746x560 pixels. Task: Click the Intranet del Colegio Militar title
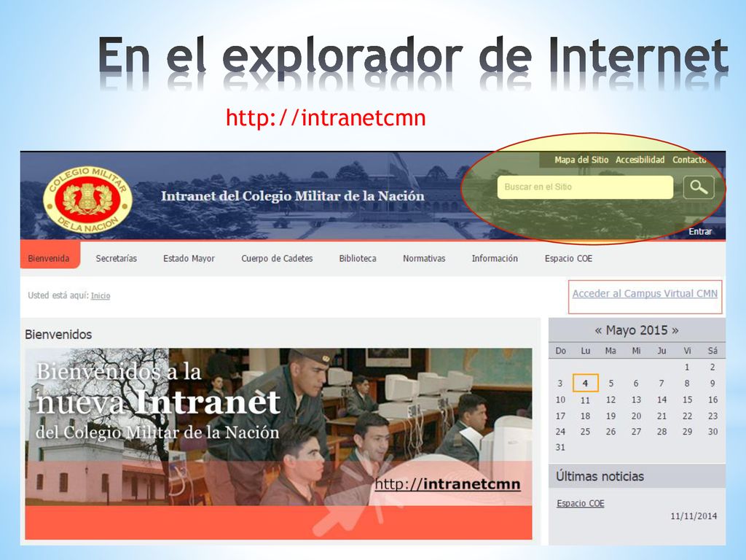[293, 195]
